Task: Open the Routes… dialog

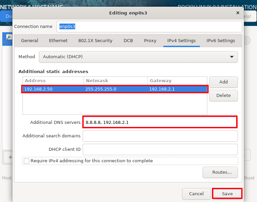Action: (220, 172)
